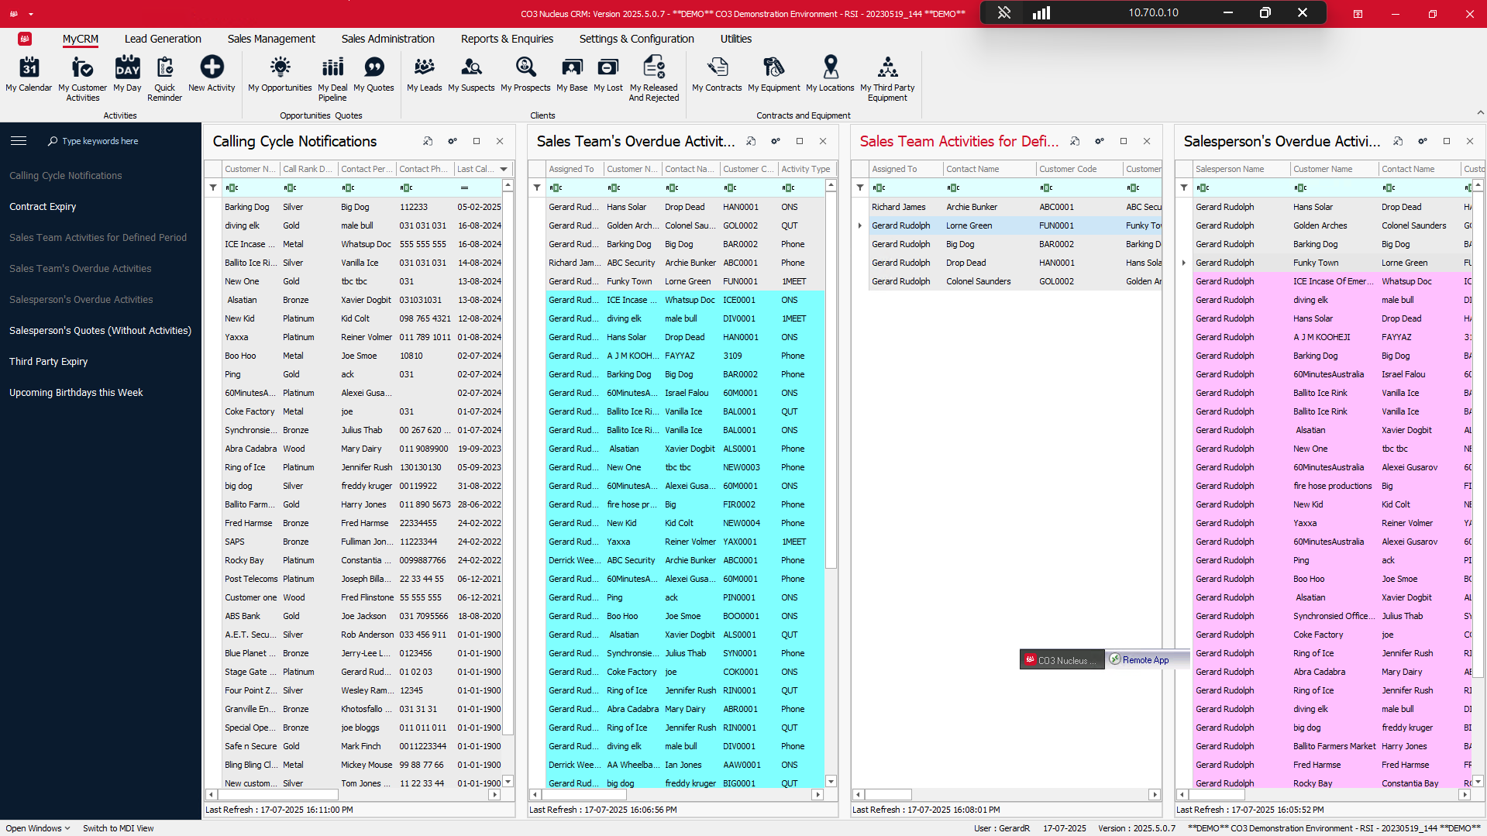Viewport: 1487px width, 836px height.
Task: Open the sidebar hamburger menu
Action: coord(19,140)
